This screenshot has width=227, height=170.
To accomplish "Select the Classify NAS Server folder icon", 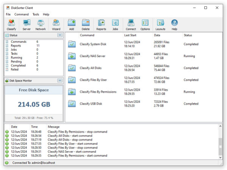I will pyautogui.click(x=72, y=56).
